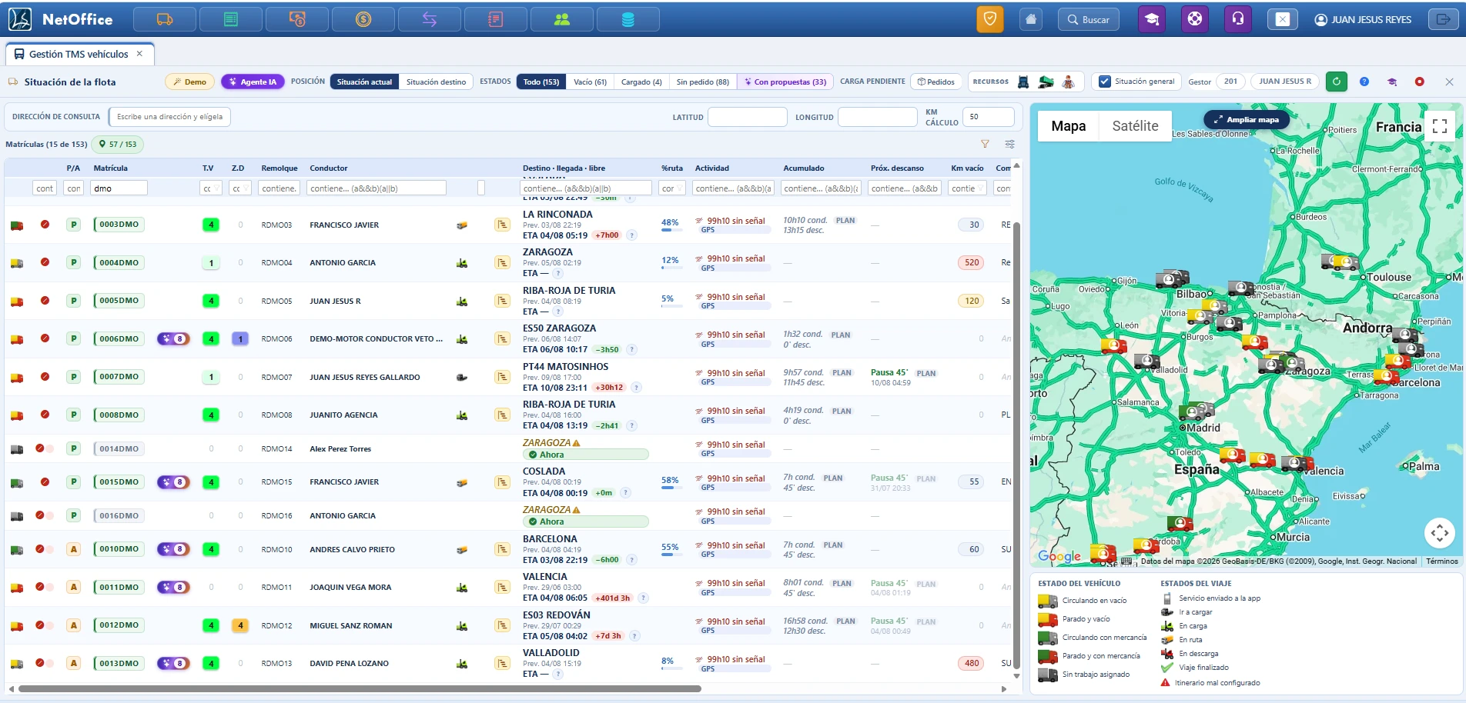
Task: Open the graduation cap training icon in top bar
Action: pyautogui.click(x=1152, y=19)
